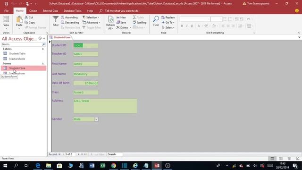
Task: Click the record navigation Search box
Action: (x=115, y=154)
